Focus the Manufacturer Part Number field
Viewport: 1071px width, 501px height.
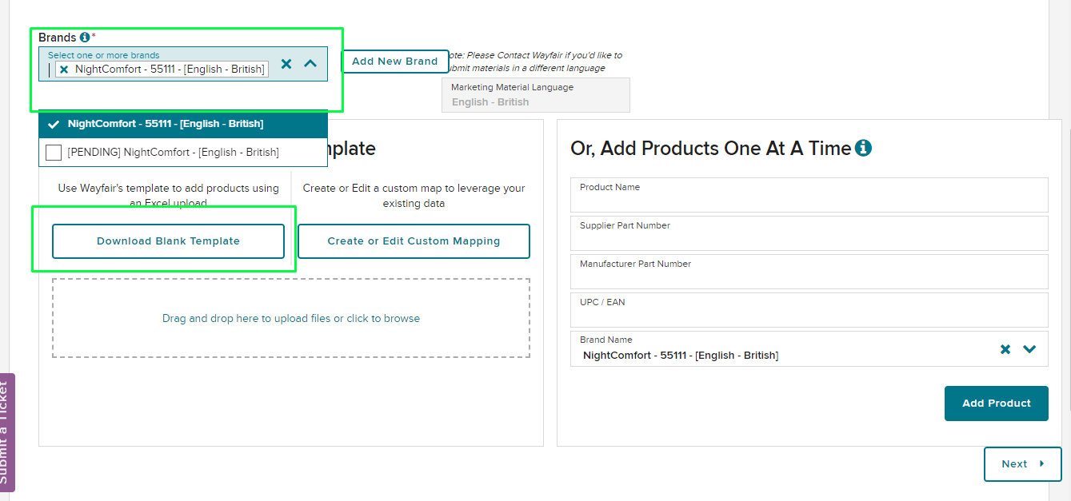click(x=809, y=272)
